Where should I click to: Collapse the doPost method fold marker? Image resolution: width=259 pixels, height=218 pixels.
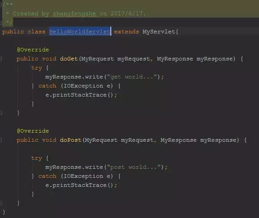(x=0, y=140)
